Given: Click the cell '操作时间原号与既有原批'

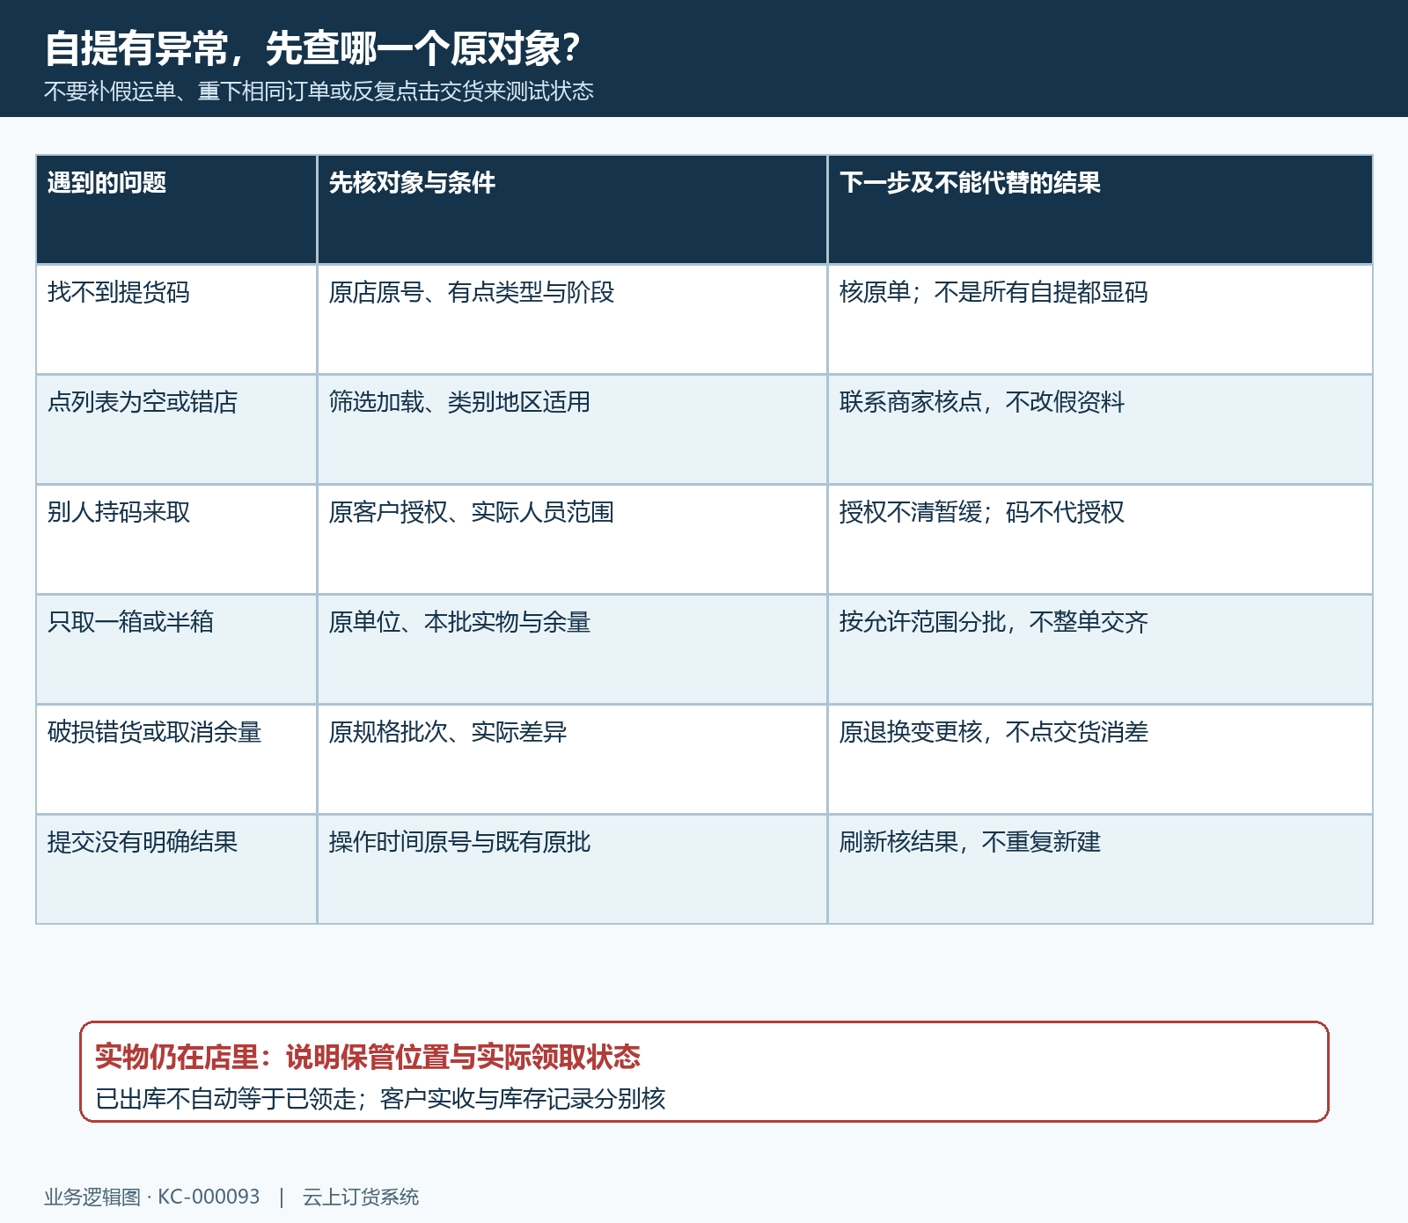Looking at the screenshot, I should (x=572, y=869).
